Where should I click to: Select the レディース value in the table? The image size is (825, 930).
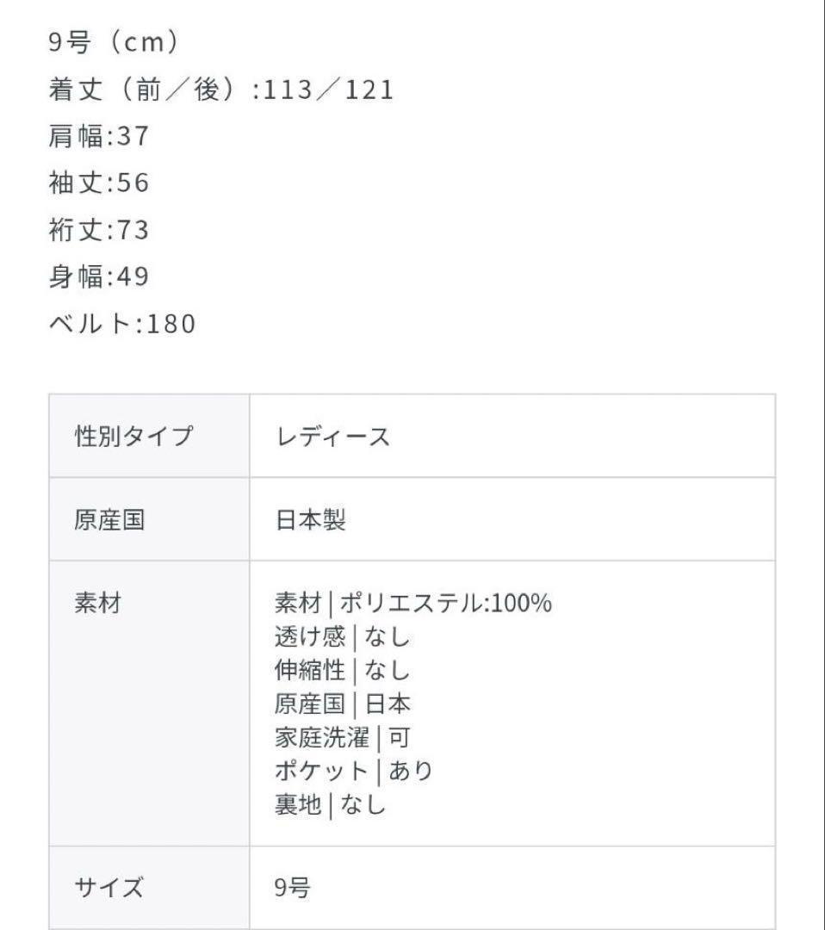(x=332, y=437)
